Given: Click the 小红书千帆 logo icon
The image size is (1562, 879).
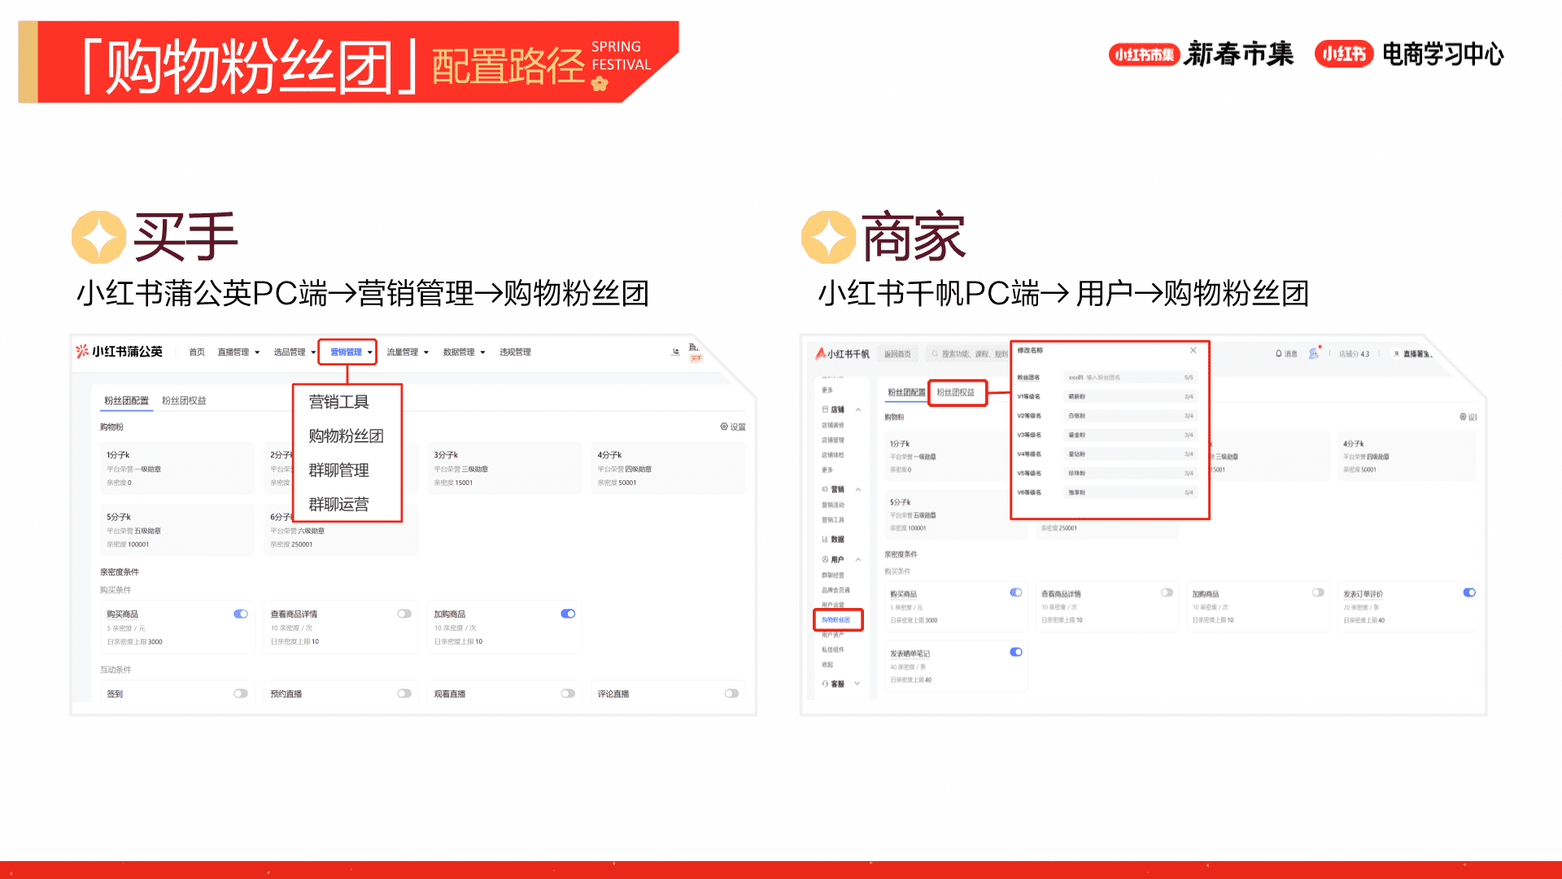Looking at the screenshot, I should [820, 353].
